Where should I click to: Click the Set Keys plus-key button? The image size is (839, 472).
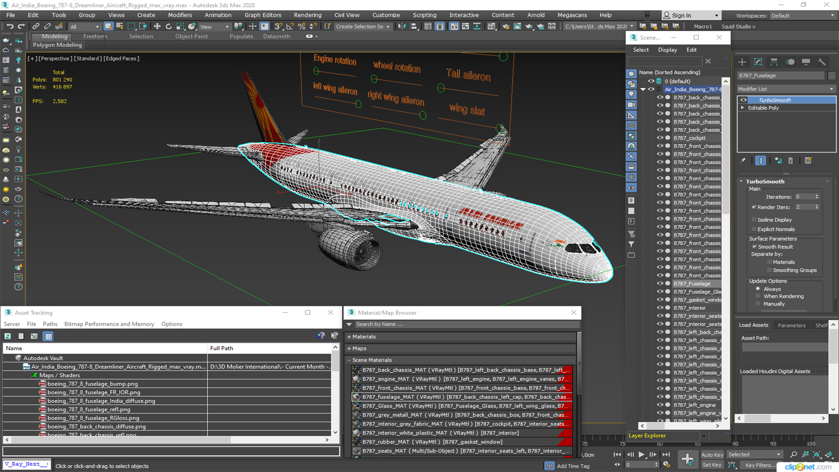point(687,459)
